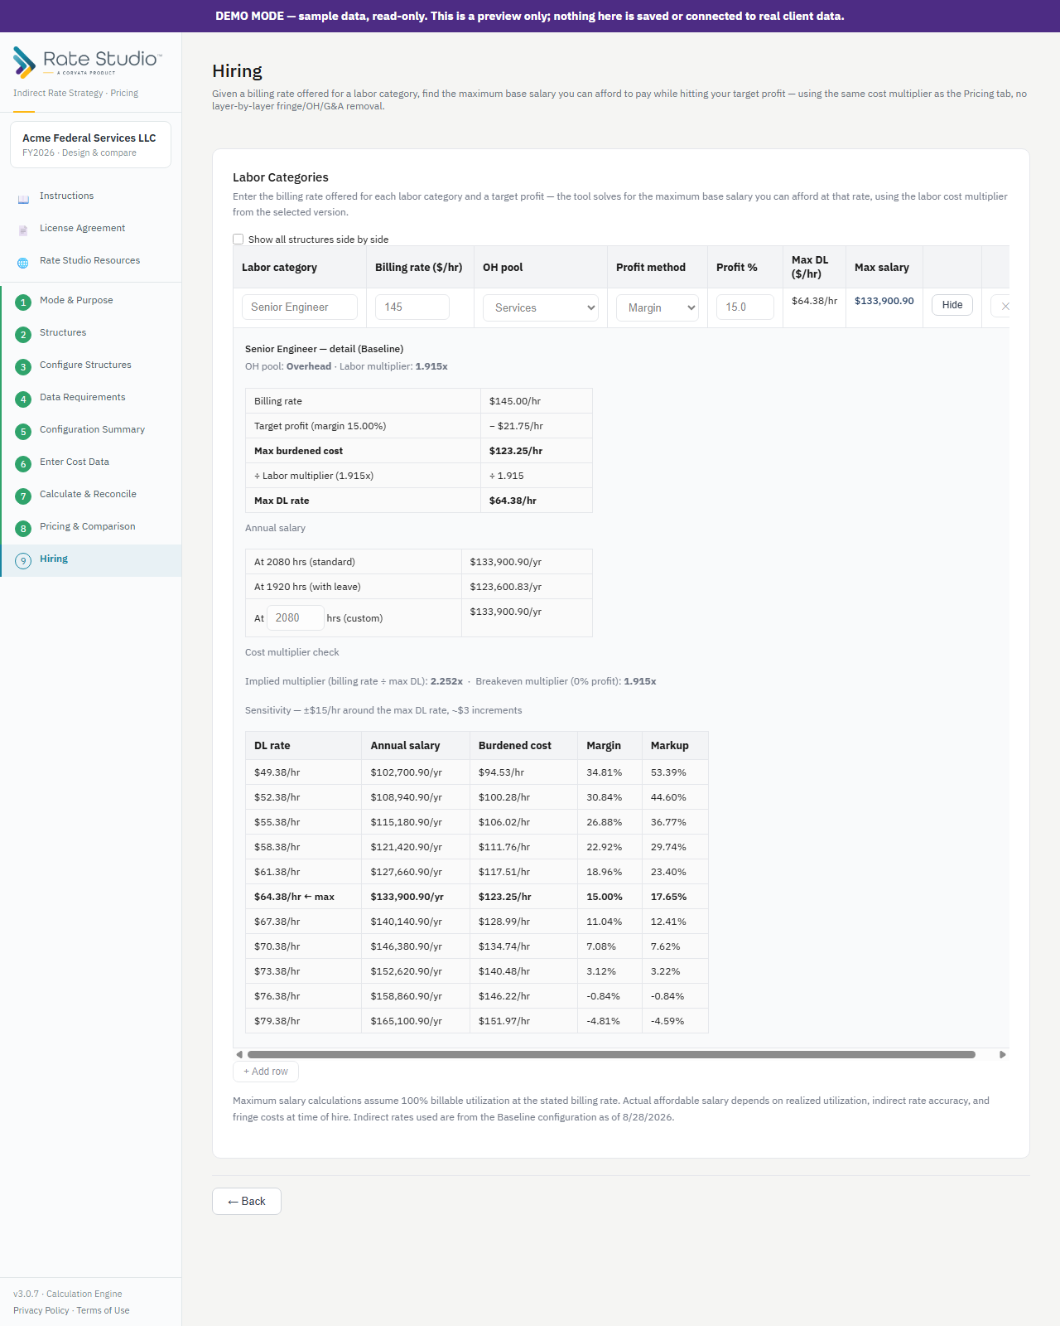The width and height of the screenshot is (1060, 1326).
Task: Click the Profit % 15.0 field
Action: click(745, 307)
